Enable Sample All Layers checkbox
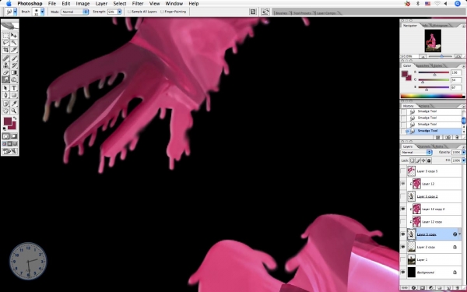 tap(129, 12)
